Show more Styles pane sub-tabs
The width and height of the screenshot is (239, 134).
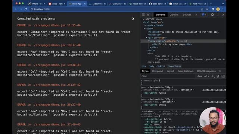[220, 71]
